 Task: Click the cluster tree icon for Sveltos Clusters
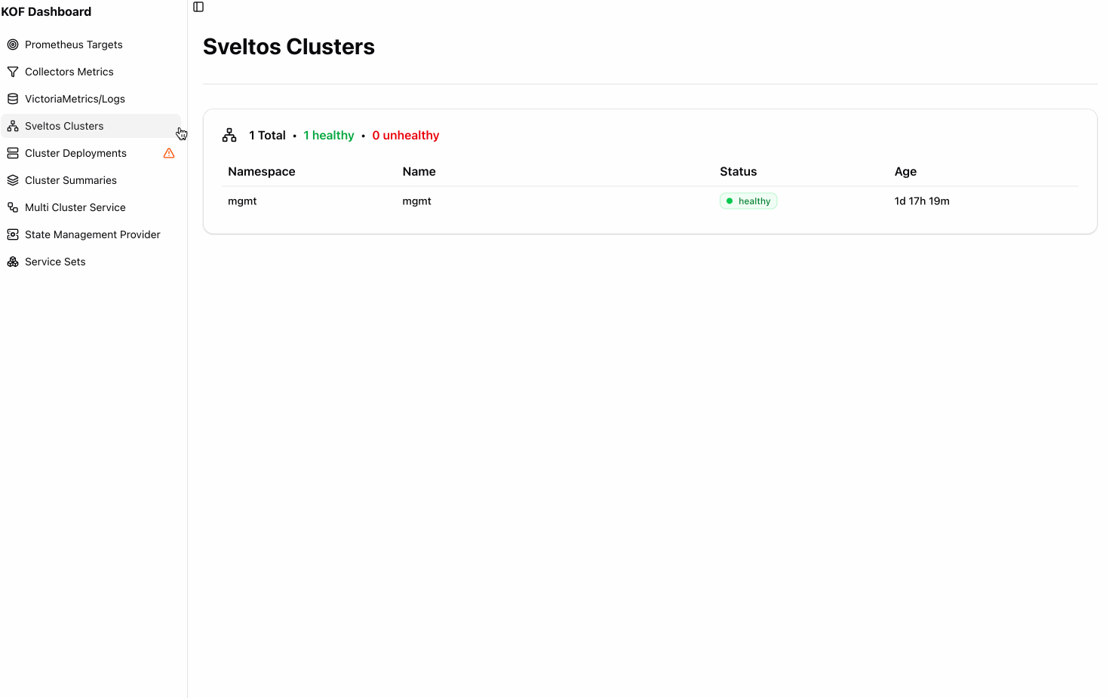click(x=13, y=125)
